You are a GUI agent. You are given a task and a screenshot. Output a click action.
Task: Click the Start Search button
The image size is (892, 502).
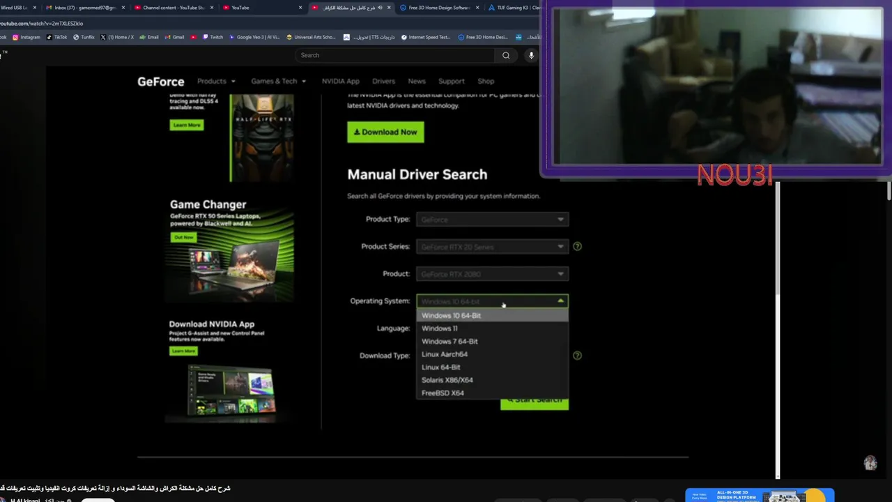(535, 401)
